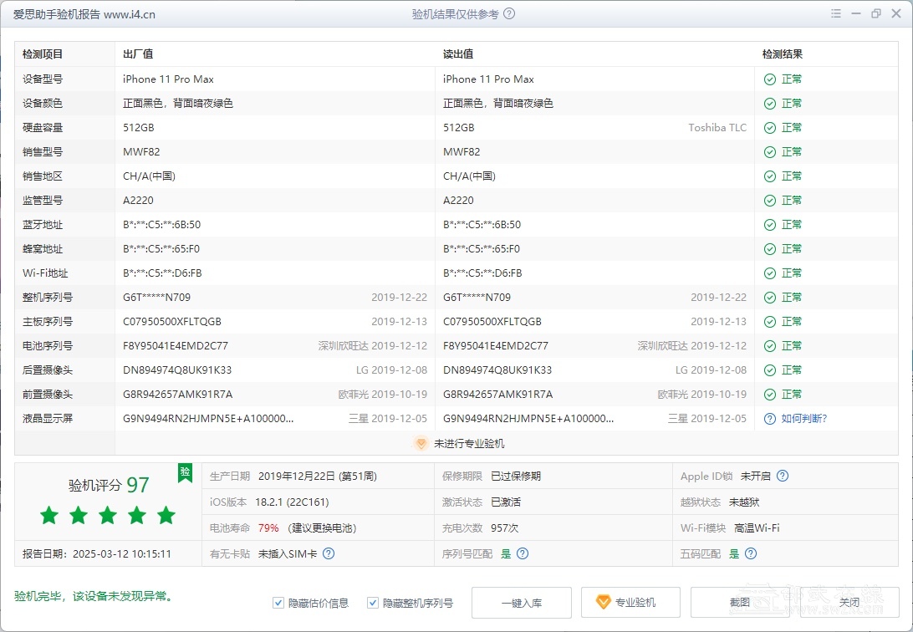Click 已过保修期 warranty value
This screenshot has height=632, width=913.
pos(516,476)
